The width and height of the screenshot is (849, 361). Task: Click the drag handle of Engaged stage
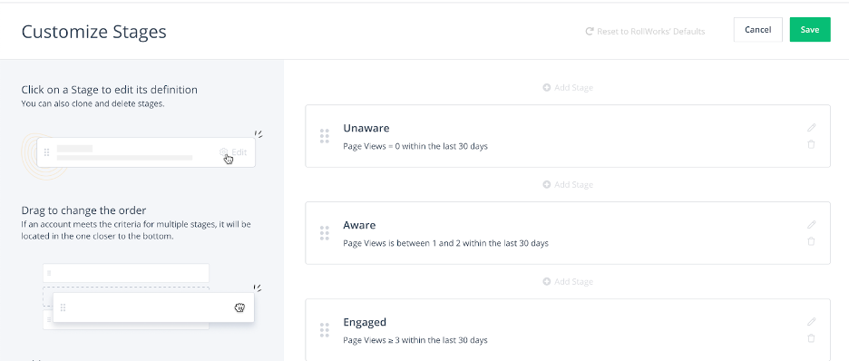pos(325,329)
